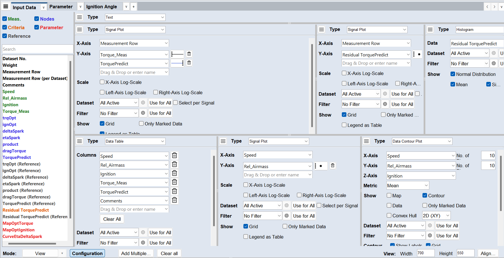Switch to the Ignition Angle tab
Screen dimensions: 504x258
(102, 7)
